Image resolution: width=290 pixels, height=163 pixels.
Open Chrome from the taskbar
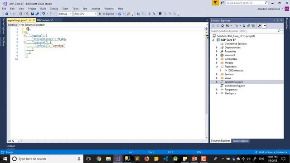(99, 159)
